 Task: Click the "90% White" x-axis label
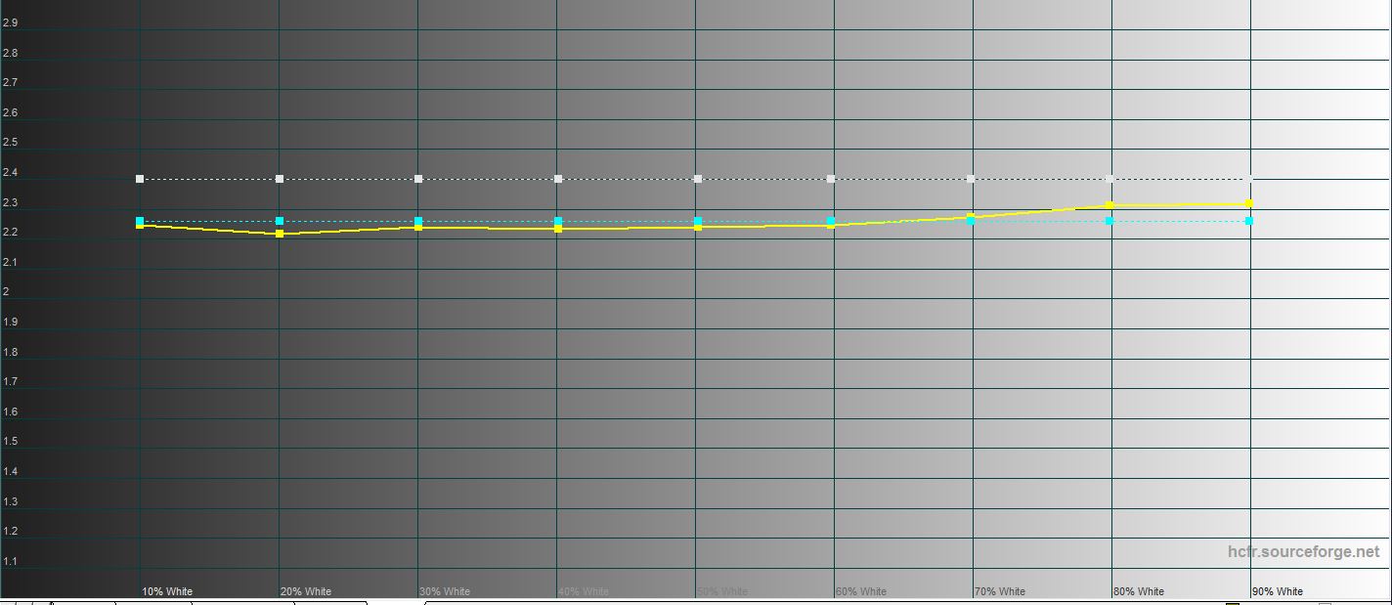[1278, 591]
